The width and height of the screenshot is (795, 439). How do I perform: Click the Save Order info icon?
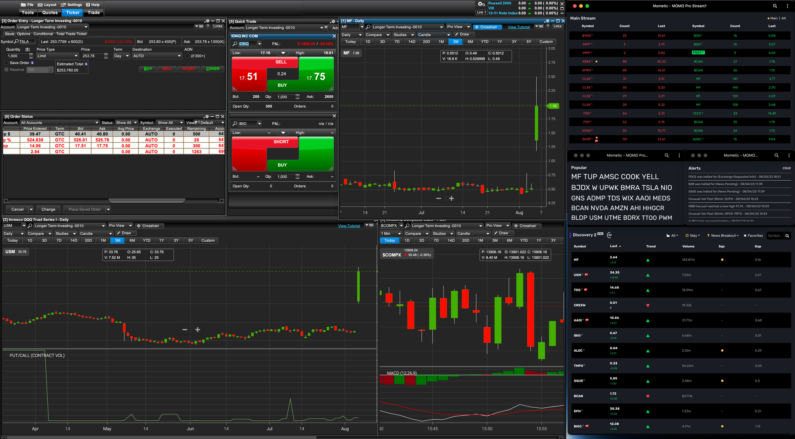point(32,63)
